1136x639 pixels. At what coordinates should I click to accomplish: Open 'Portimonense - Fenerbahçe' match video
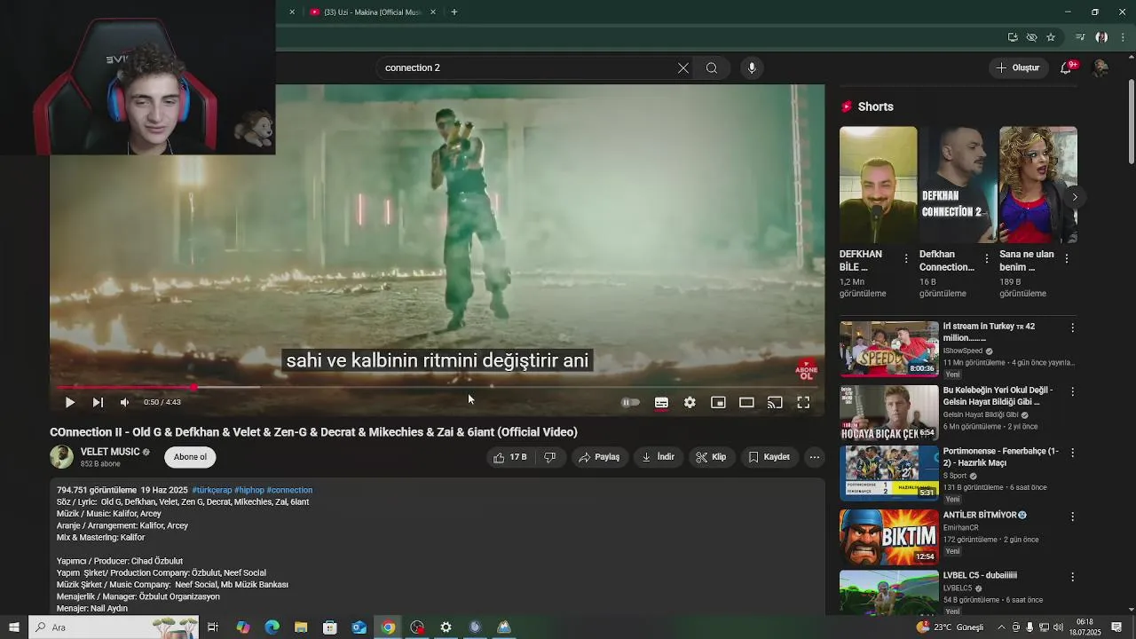pos(889,474)
